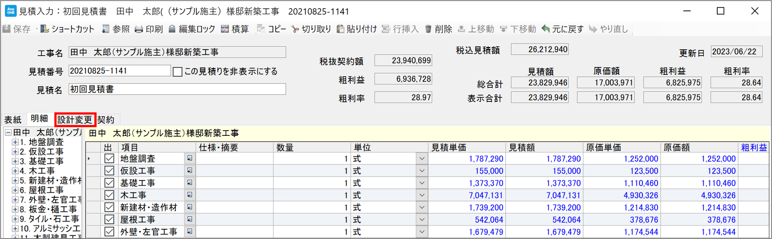Screen dimensions: 772x239
Task: Toggle the Edit Lock (編集ロック) icon
Action: pyautogui.click(x=172, y=29)
